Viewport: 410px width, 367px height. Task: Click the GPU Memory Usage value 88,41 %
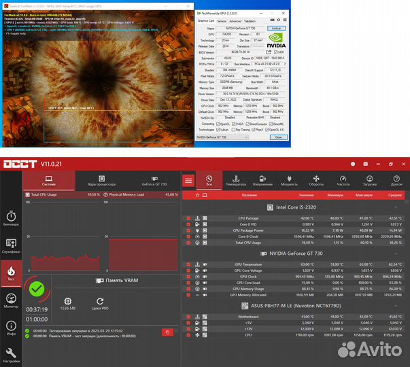308,289
